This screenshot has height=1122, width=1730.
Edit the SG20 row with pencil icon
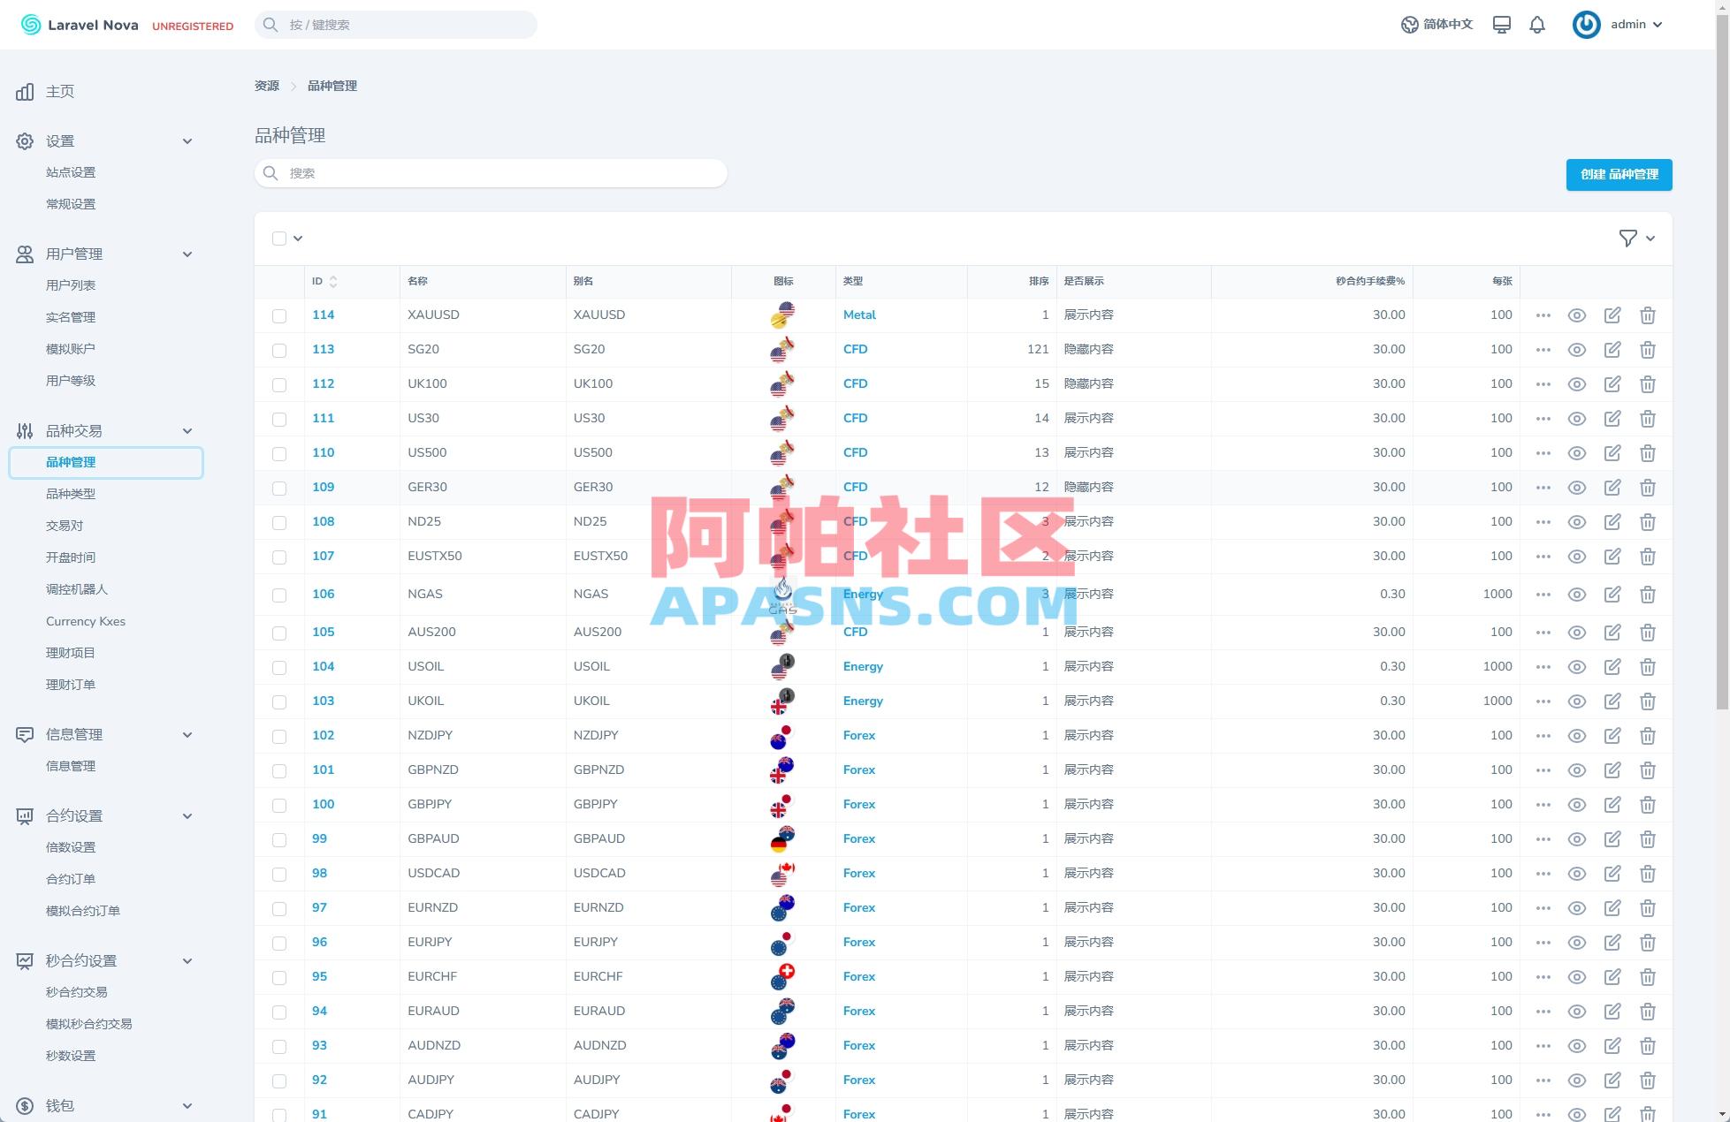(x=1612, y=349)
